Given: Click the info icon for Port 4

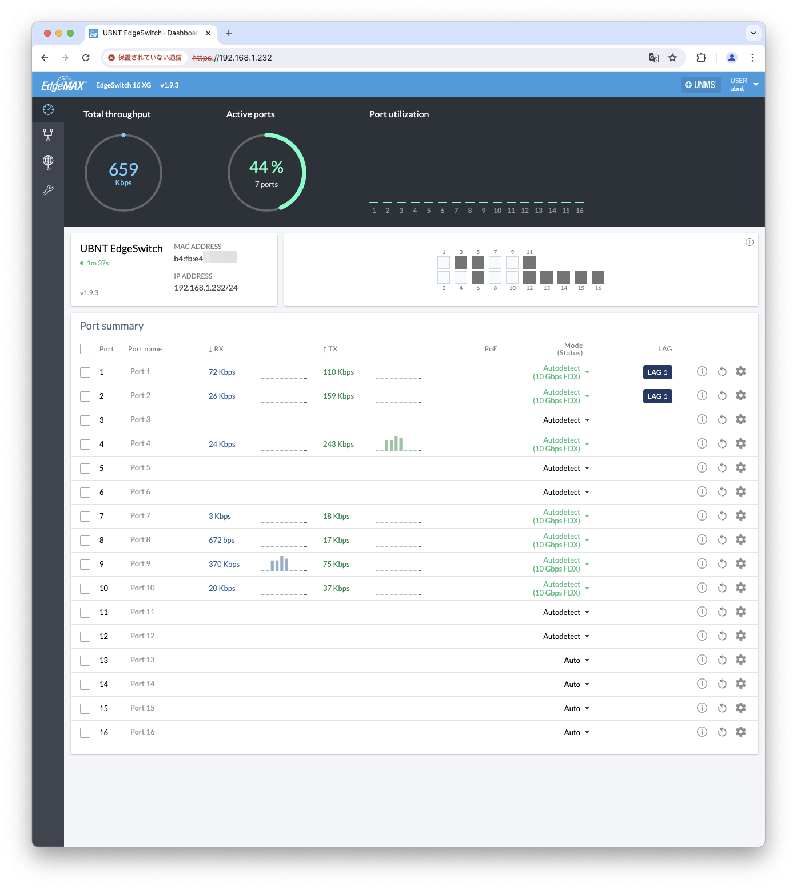Looking at the screenshot, I should click(x=702, y=443).
